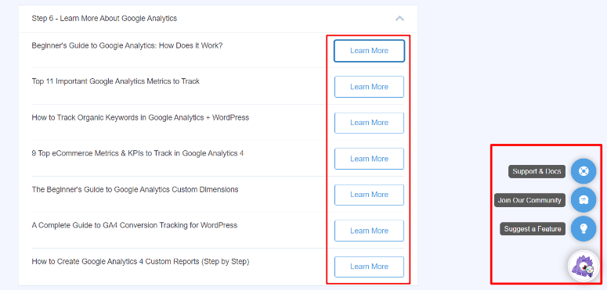Click the Suggest a Feature label
Screen dimensions: 607x290
pos(533,229)
